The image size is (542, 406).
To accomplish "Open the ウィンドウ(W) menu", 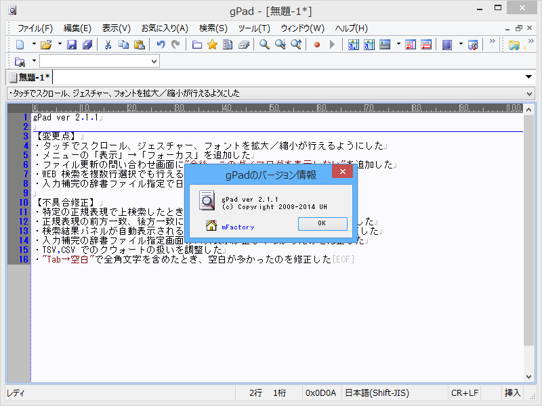I will click(x=302, y=28).
